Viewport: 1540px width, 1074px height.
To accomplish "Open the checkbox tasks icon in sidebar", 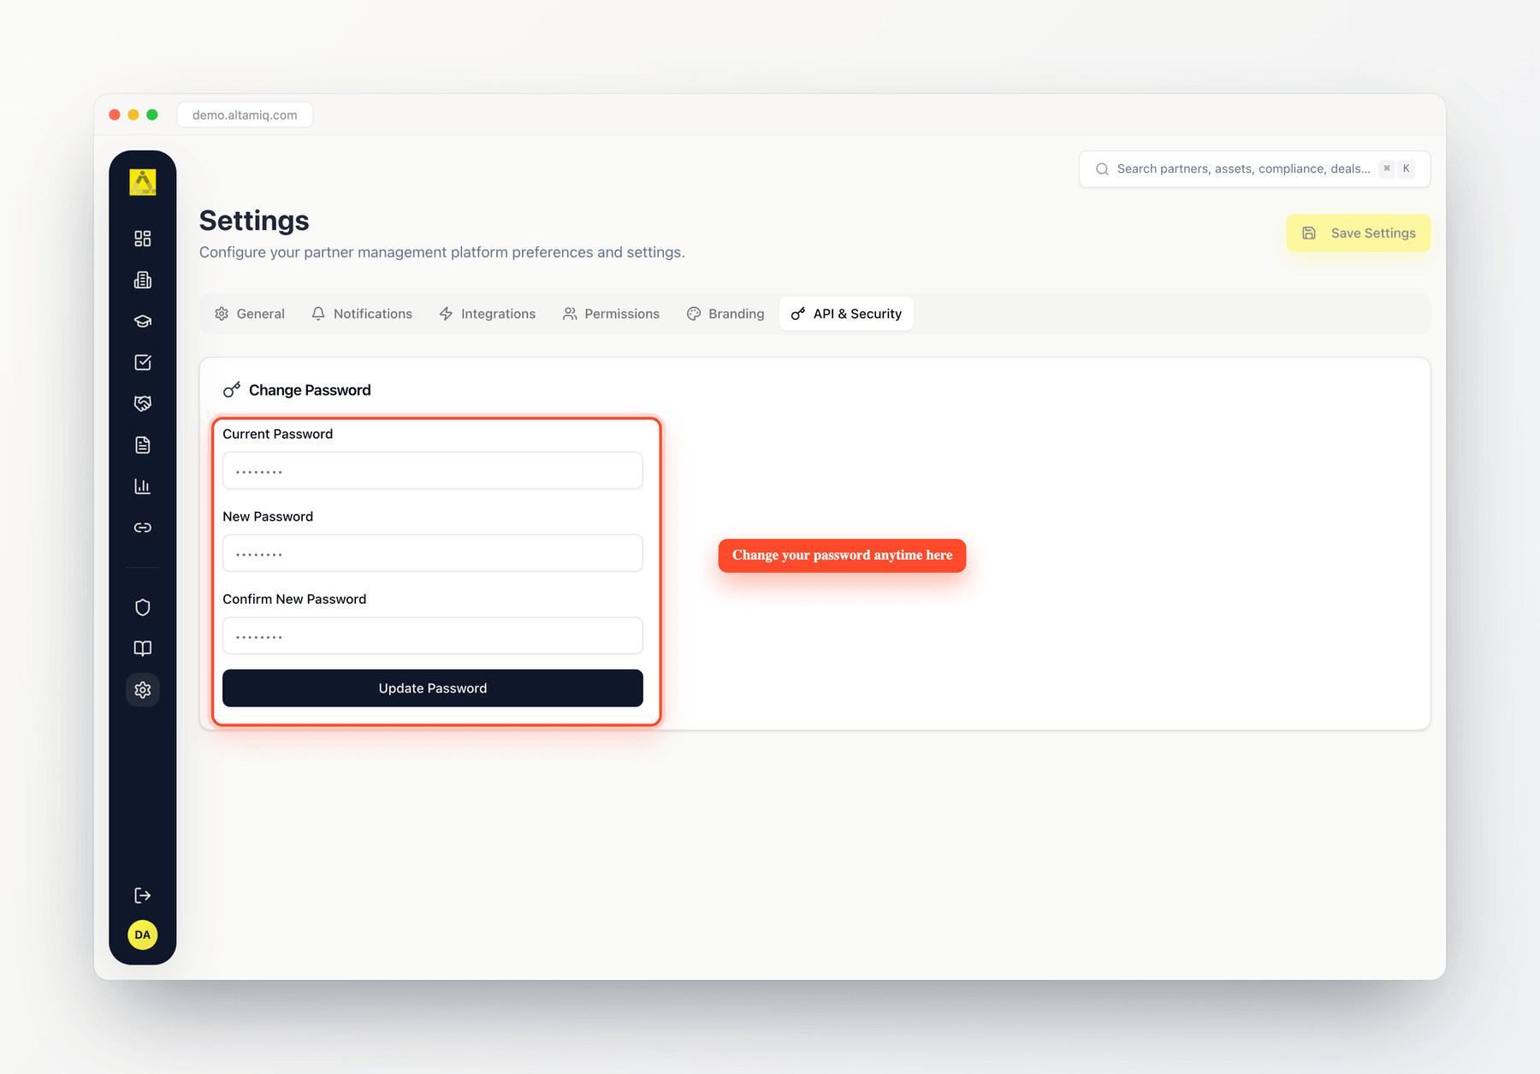I will 143,363.
